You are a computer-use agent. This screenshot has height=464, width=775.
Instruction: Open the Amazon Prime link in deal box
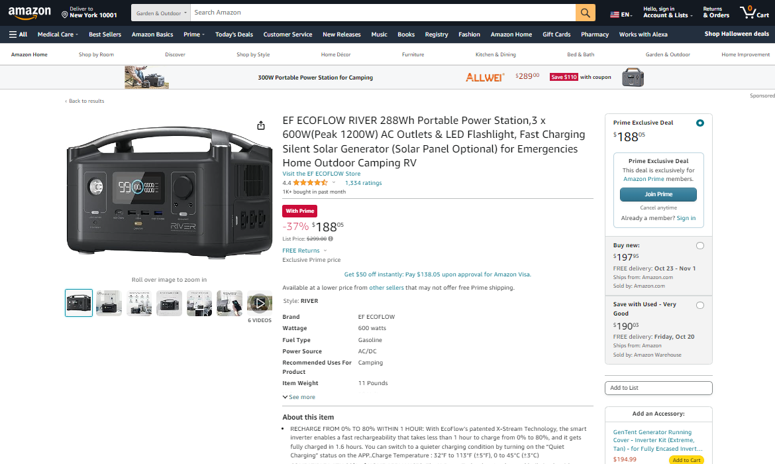[644, 179]
